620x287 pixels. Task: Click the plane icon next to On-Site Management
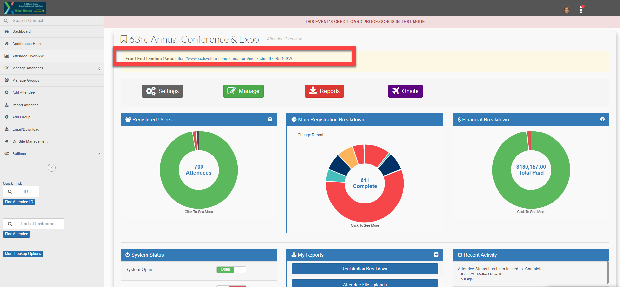tap(7, 141)
